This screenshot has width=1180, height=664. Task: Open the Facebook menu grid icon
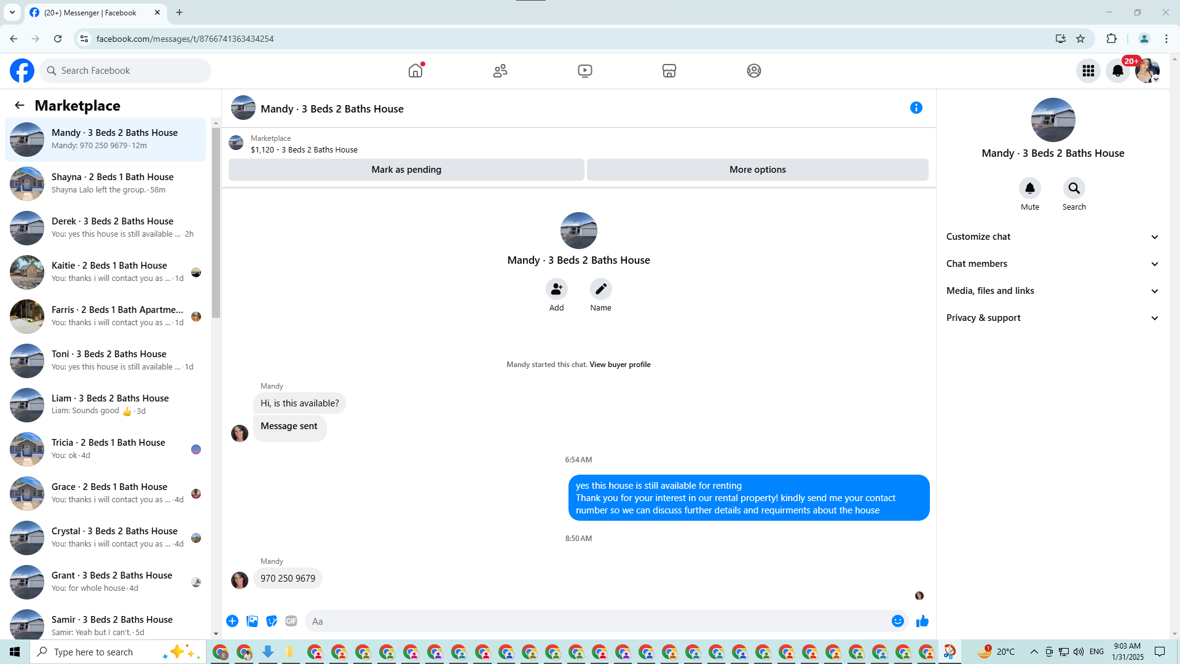point(1088,71)
